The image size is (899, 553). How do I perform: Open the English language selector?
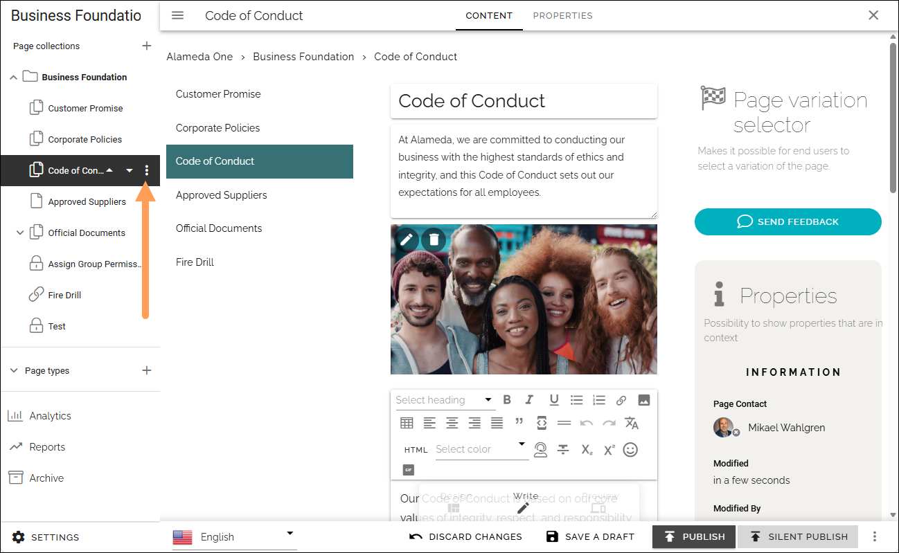point(234,536)
